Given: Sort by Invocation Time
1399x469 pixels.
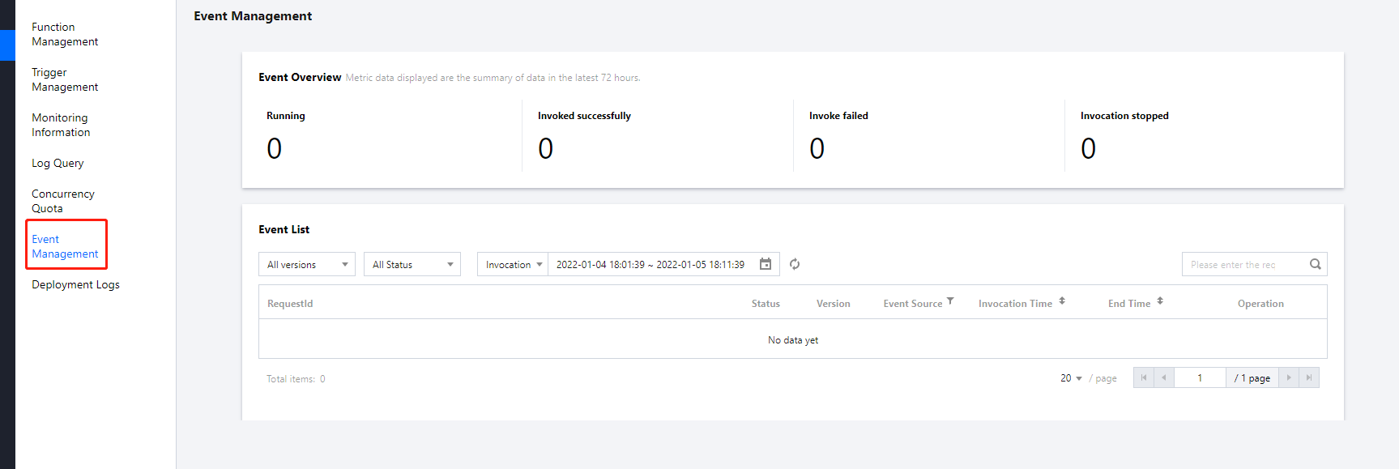Looking at the screenshot, I should (x=1062, y=301).
